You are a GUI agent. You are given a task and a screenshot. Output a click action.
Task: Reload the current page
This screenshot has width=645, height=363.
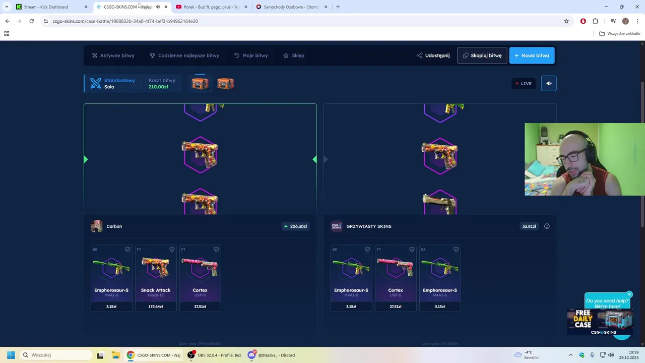click(x=31, y=21)
